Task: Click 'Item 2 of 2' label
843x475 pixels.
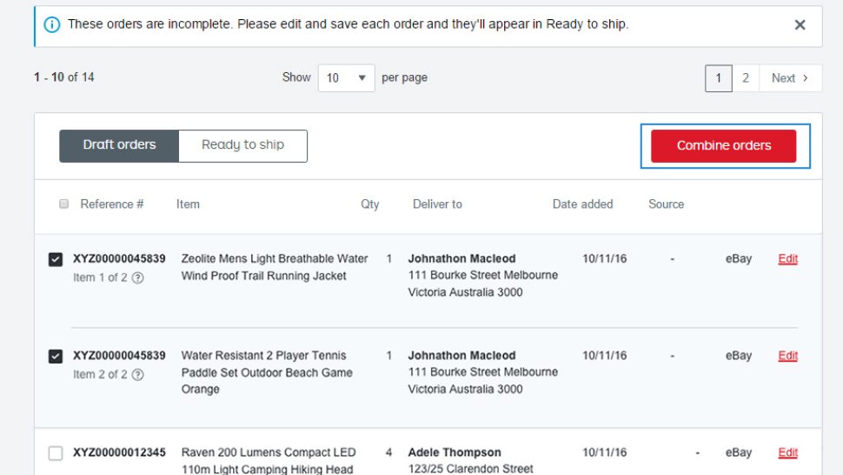Action: pyautogui.click(x=100, y=374)
